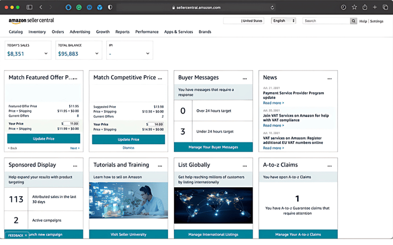Open the Safari share icon

point(365,7)
